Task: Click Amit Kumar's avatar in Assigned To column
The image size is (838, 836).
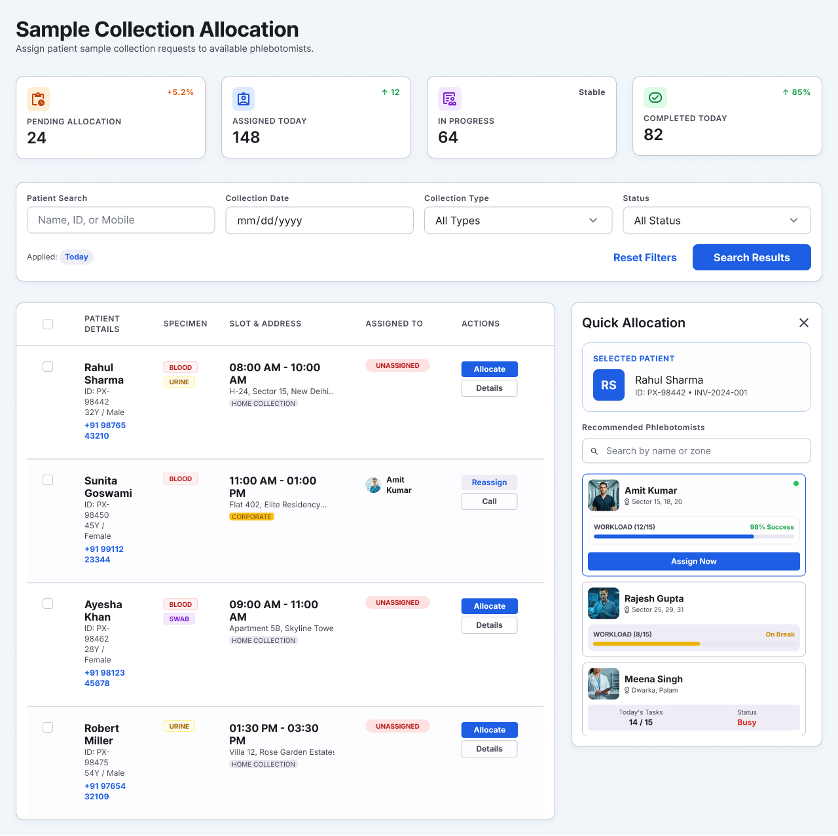Action: 373,485
